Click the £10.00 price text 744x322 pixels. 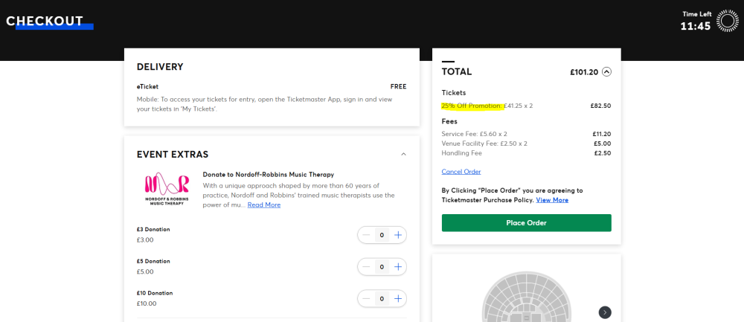point(147,303)
